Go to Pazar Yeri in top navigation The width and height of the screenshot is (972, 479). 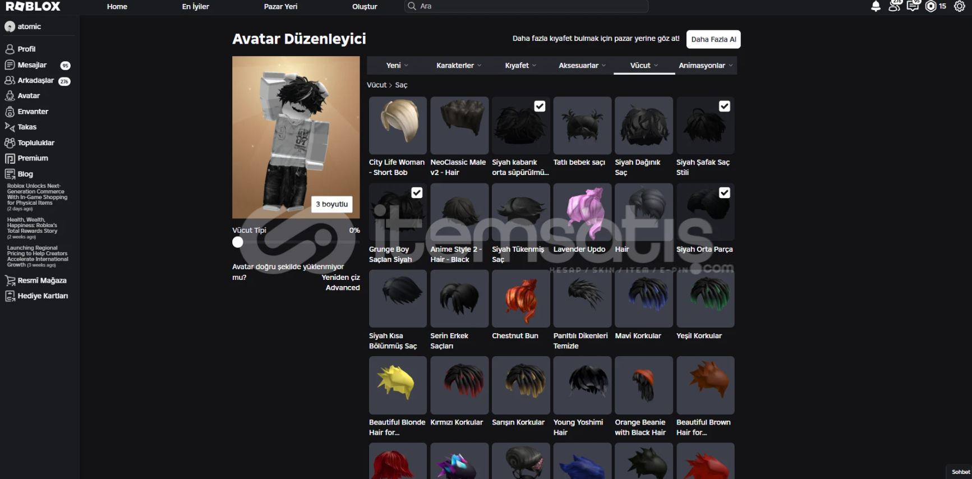pyautogui.click(x=280, y=7)
